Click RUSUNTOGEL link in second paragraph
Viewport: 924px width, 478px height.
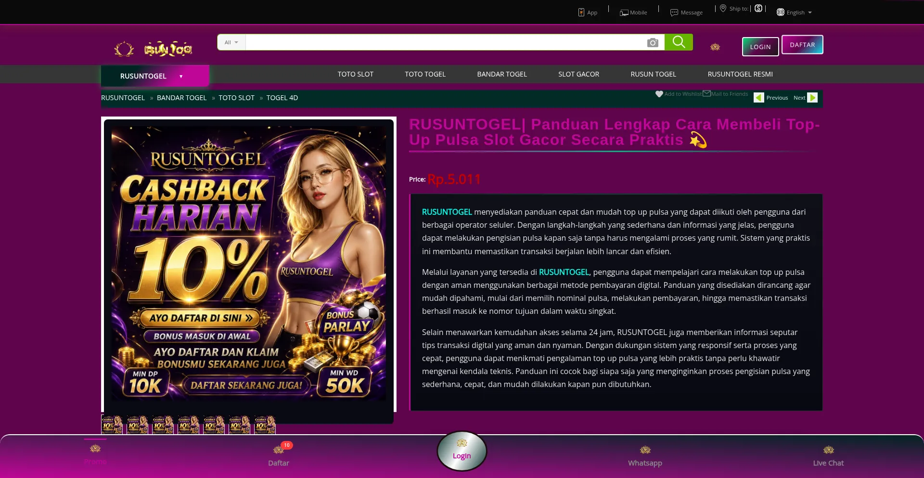[x=564, y=272]
